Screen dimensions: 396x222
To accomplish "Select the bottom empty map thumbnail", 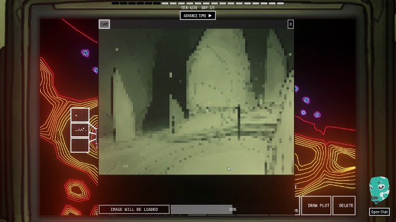I will pyautogui.click(x=80, y=145).
